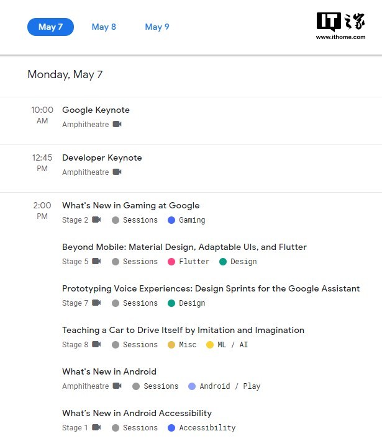Click the Stage 7 location label
Screen dimensions: 382x444
click(75, 303)
